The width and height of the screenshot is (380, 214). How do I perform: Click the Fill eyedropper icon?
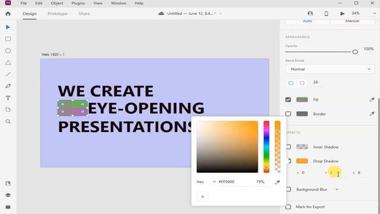[x=372, y=99]
